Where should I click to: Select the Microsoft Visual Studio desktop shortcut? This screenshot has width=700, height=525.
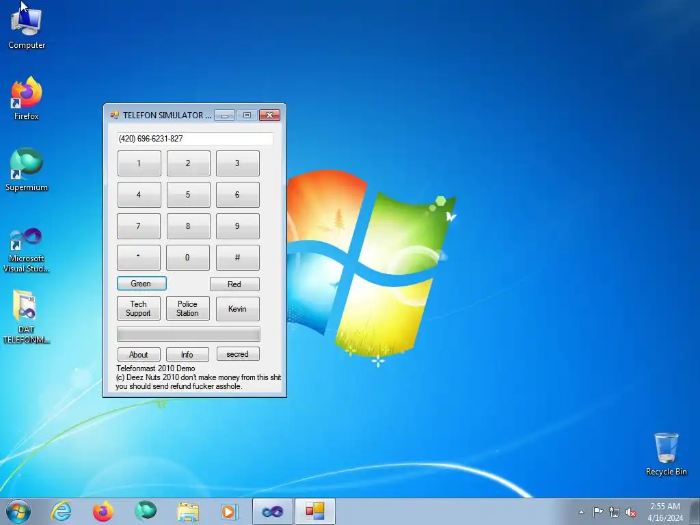(x=27, y=250)
